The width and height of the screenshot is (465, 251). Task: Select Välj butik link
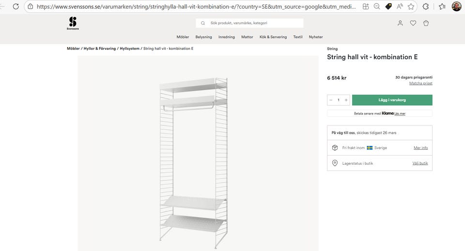[420, 163]
